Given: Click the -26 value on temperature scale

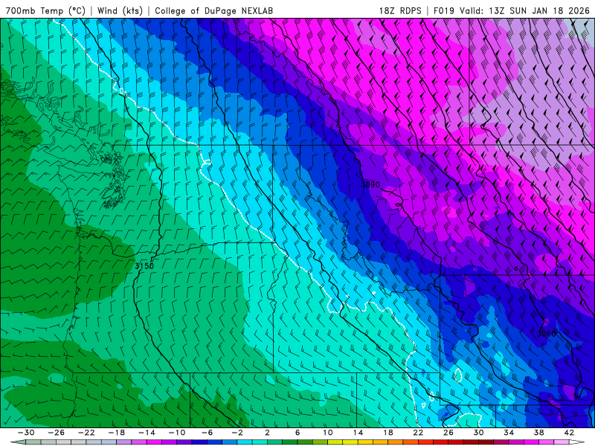Looking at the screenshot, I should (57, 433).
